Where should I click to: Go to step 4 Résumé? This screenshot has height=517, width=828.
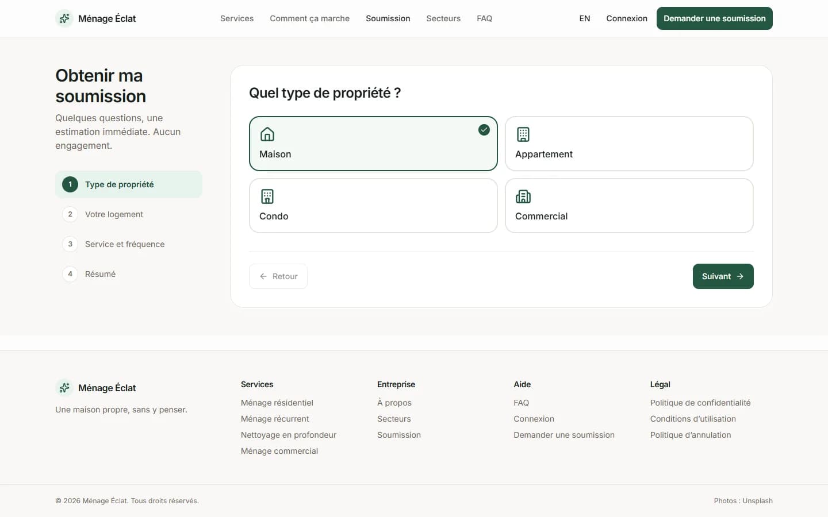(129, 274)
